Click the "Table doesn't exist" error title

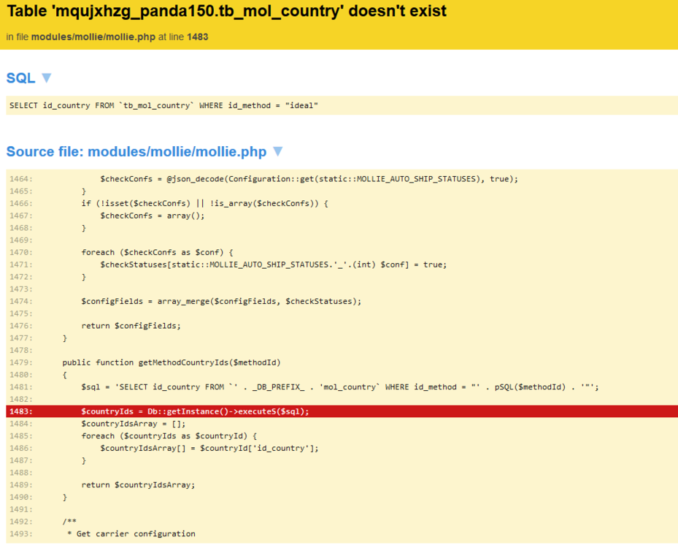(x=226, y=12)
